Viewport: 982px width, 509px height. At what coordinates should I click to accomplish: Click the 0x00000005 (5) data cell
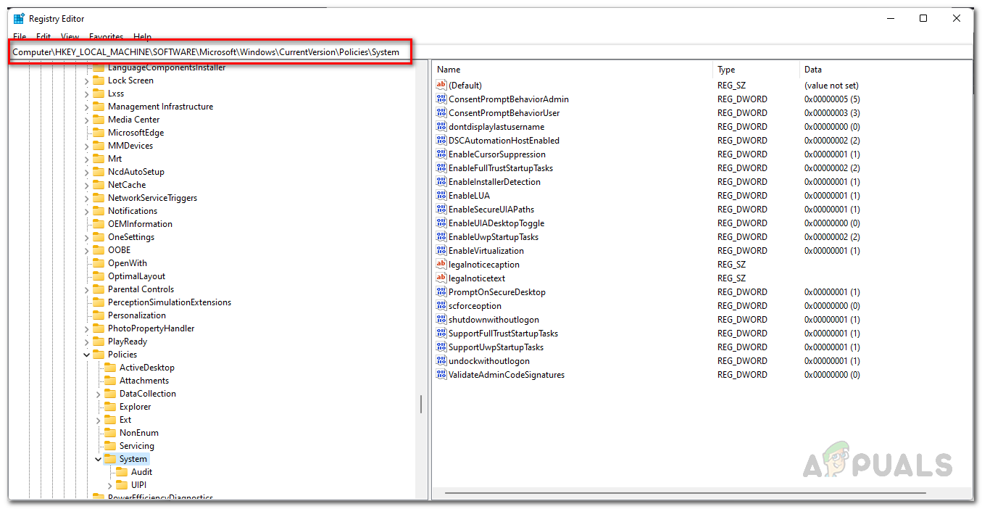832,99
